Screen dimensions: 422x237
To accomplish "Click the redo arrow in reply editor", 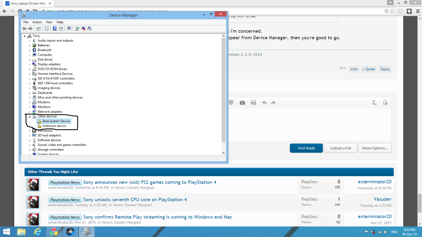I will [x=273, y=103].
